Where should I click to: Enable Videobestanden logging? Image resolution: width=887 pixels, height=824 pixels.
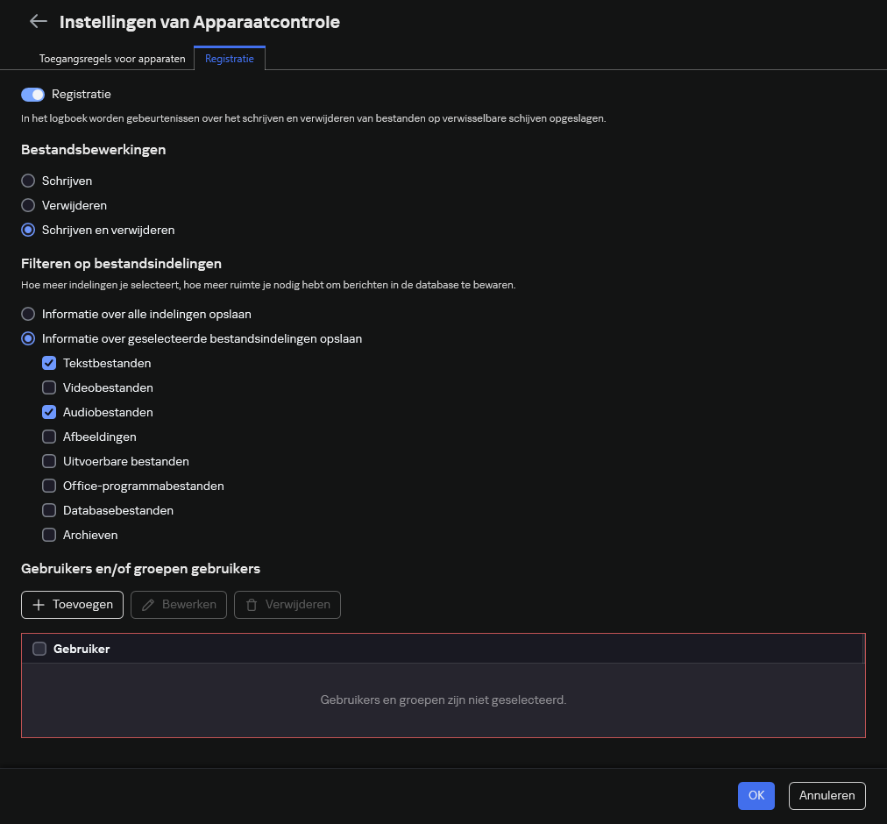click(49, 387)
